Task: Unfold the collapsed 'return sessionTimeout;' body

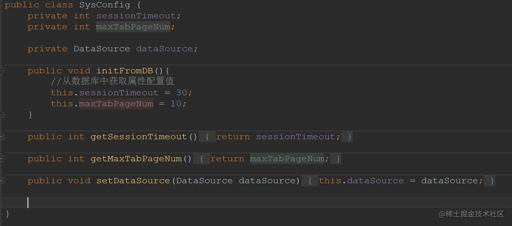Action: pos(276,137)
